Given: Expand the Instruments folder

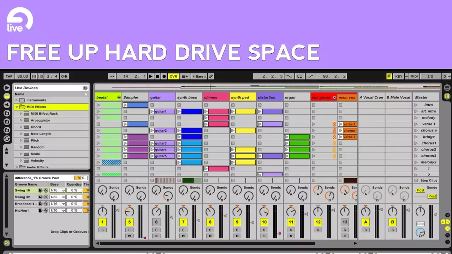Looking at the screenshot, I should 17,100.
